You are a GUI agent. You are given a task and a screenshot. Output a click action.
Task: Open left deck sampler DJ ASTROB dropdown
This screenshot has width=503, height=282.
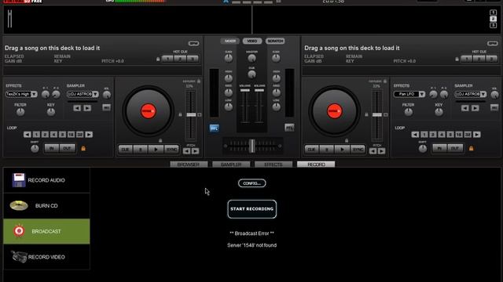tap(95, 94)
